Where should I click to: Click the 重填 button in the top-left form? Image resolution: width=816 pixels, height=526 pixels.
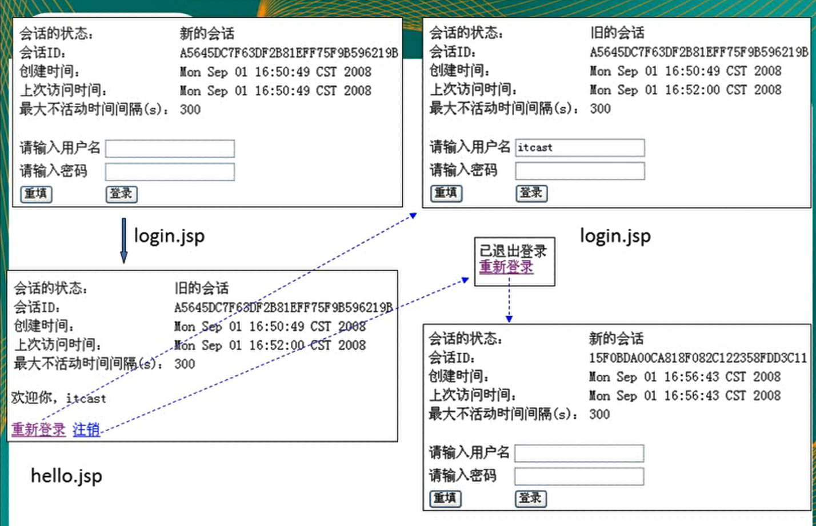coord(36,194)
